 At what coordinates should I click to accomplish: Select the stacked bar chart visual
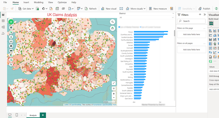[x=211, y=31]
